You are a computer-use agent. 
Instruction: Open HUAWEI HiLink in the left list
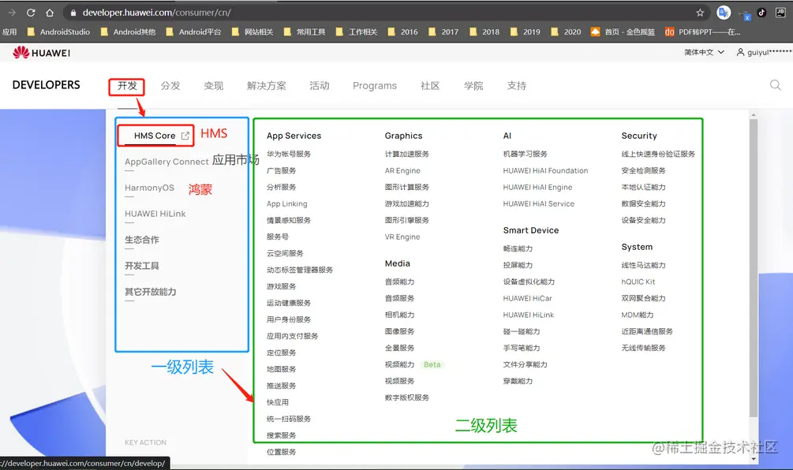155,214
